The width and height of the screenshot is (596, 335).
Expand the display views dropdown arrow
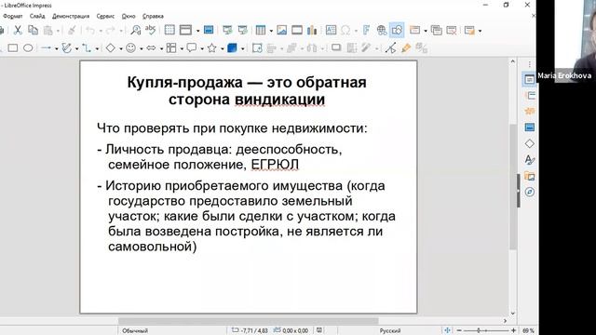197,31
